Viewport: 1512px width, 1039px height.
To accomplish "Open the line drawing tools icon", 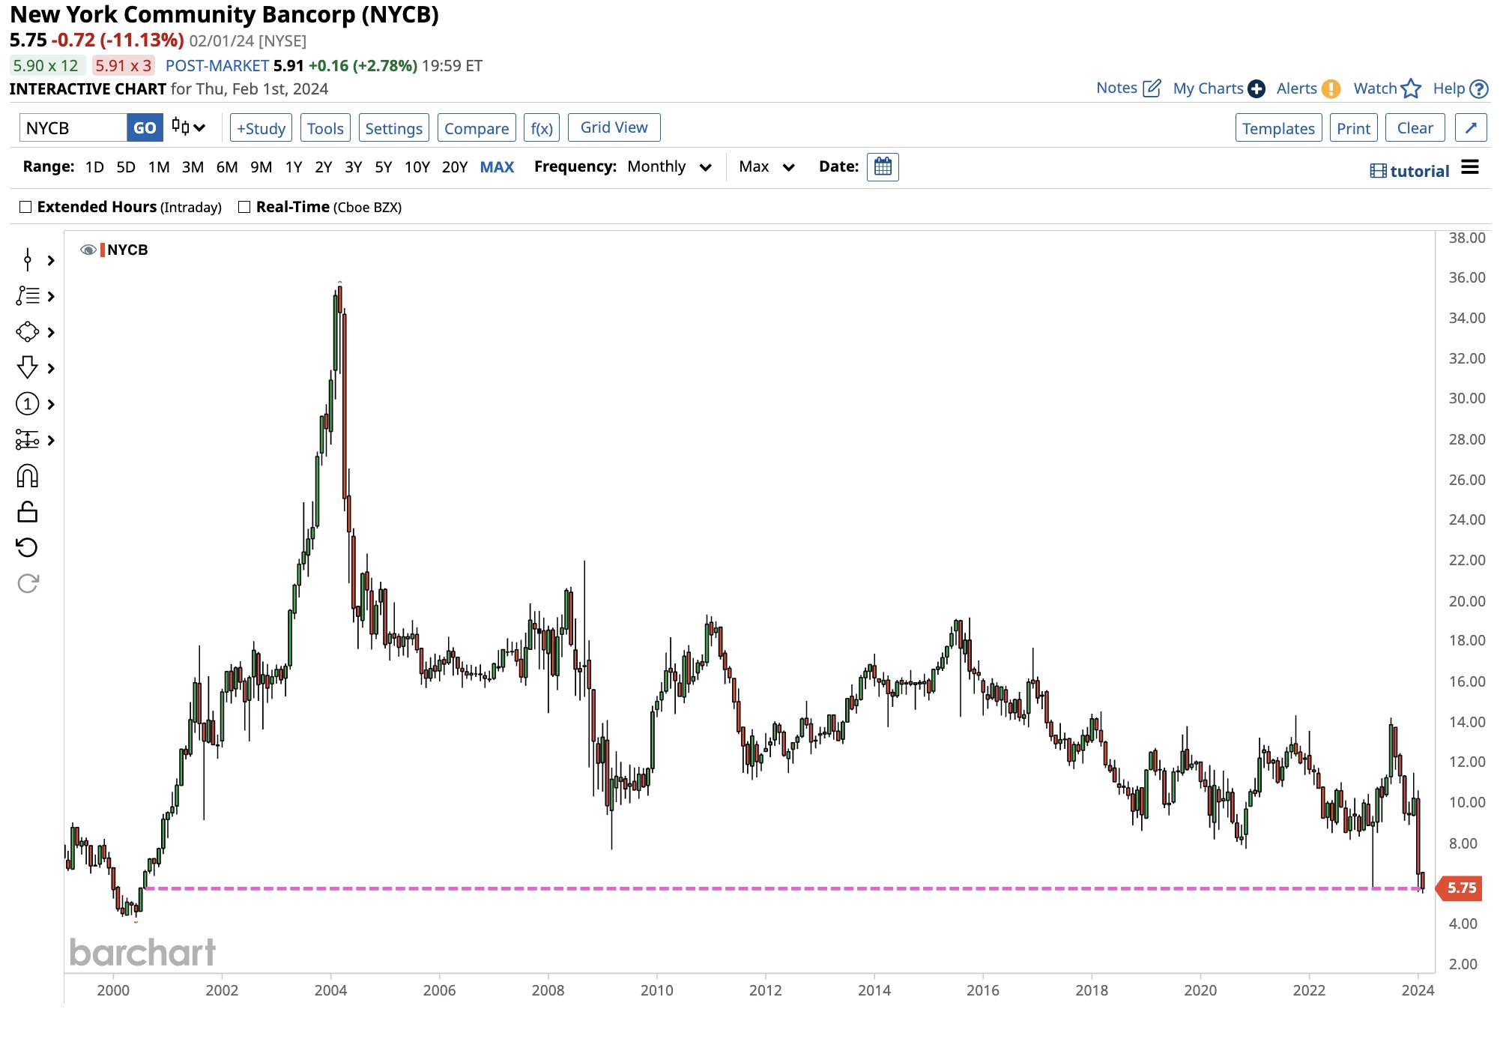I will (x=28, y=295).
